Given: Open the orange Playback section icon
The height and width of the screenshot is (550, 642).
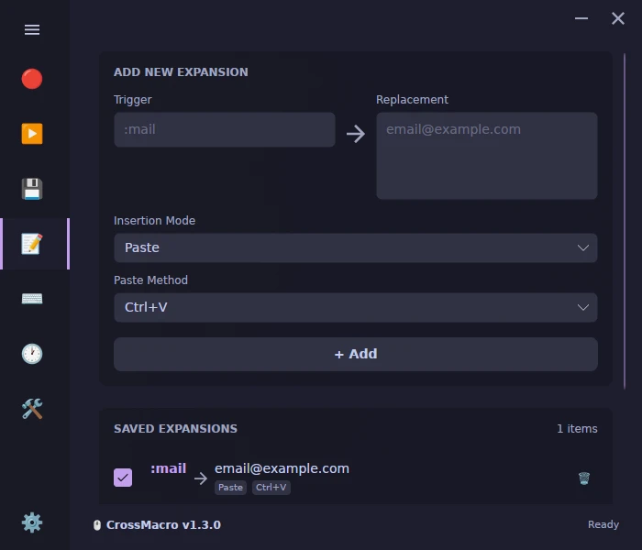Looking at the screenshot, I should pos(32,134).
